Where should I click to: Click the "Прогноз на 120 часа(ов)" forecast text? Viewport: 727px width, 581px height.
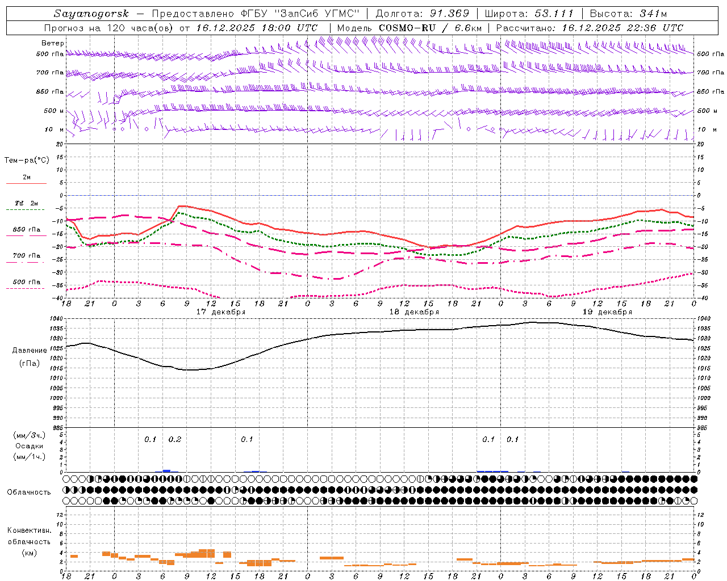(x=109, y=28)
